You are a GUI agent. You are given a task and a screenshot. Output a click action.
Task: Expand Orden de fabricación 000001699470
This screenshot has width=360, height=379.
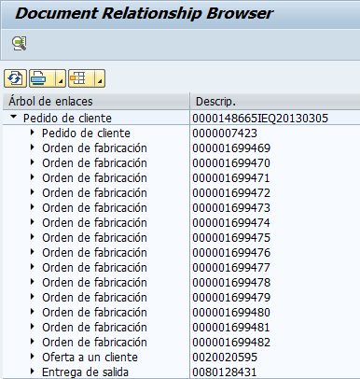coord(33,162)
